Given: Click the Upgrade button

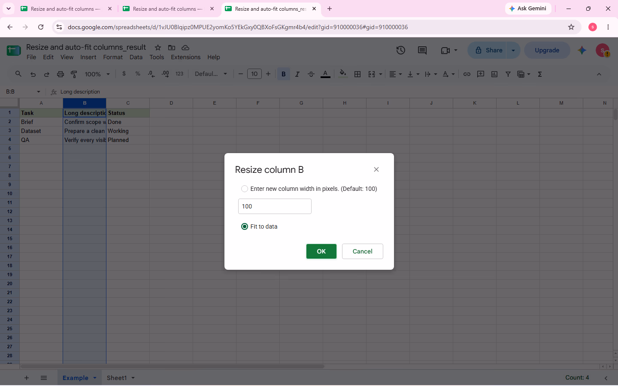Looking at the screenshot, I should coord(547,50).
